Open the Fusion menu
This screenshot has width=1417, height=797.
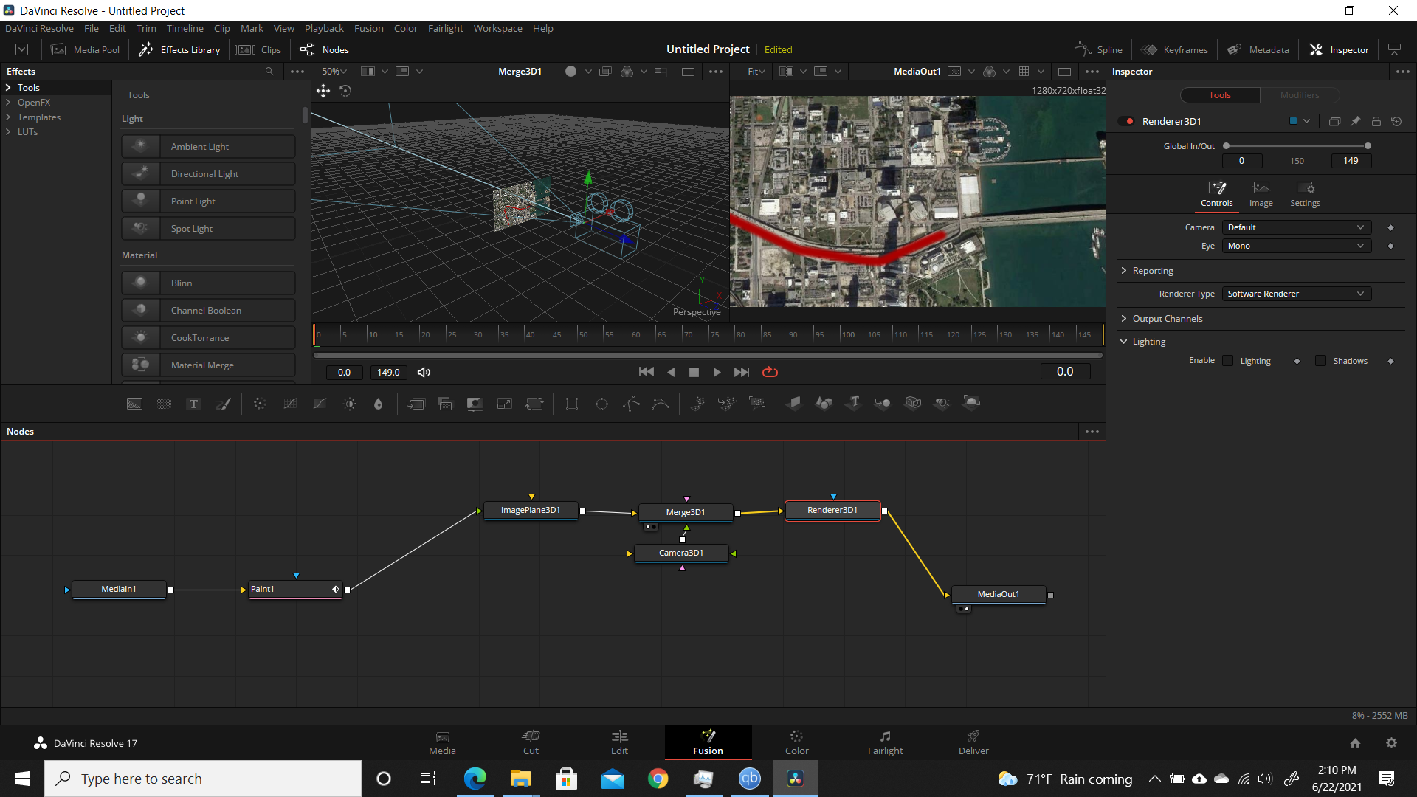[368, 29]
